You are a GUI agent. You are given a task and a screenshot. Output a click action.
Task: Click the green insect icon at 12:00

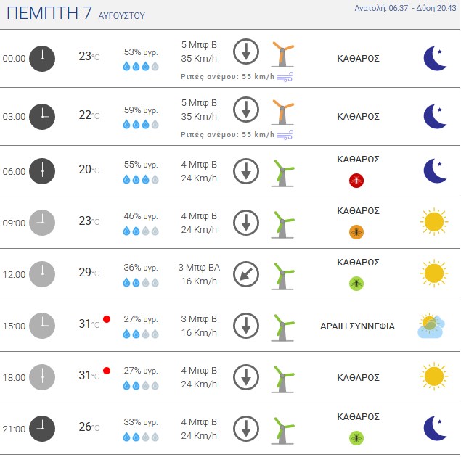click(x=356, y=284)
